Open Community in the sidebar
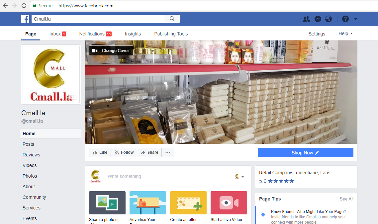 (34, 197)
